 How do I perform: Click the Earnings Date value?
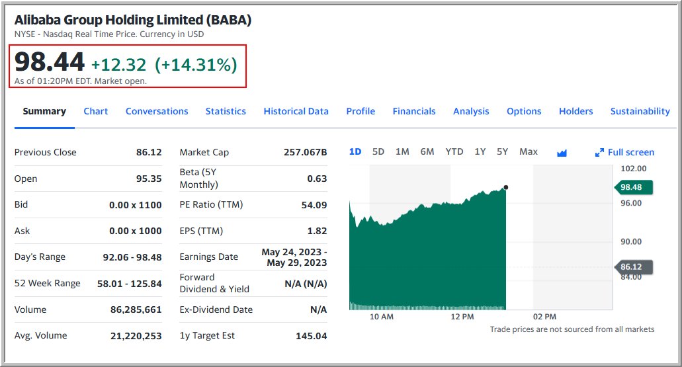[x=294, y=257]
